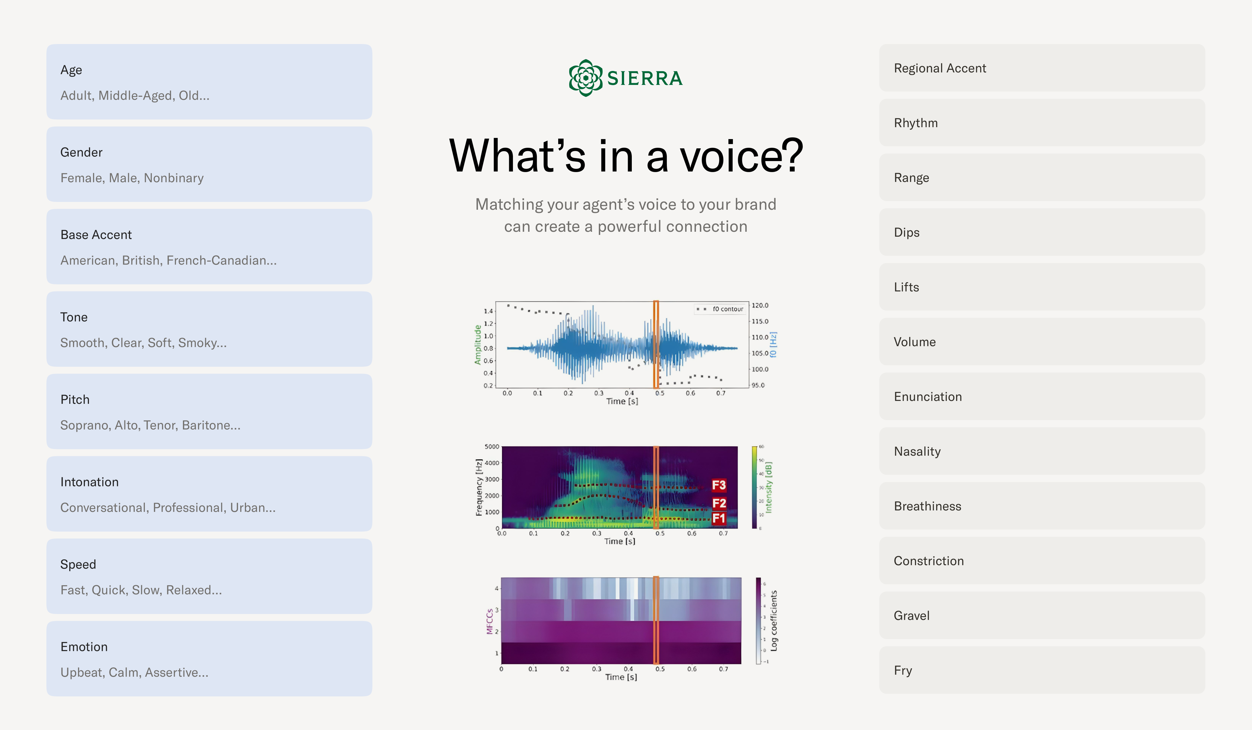Open the Tone card

(x=209, y=329)
